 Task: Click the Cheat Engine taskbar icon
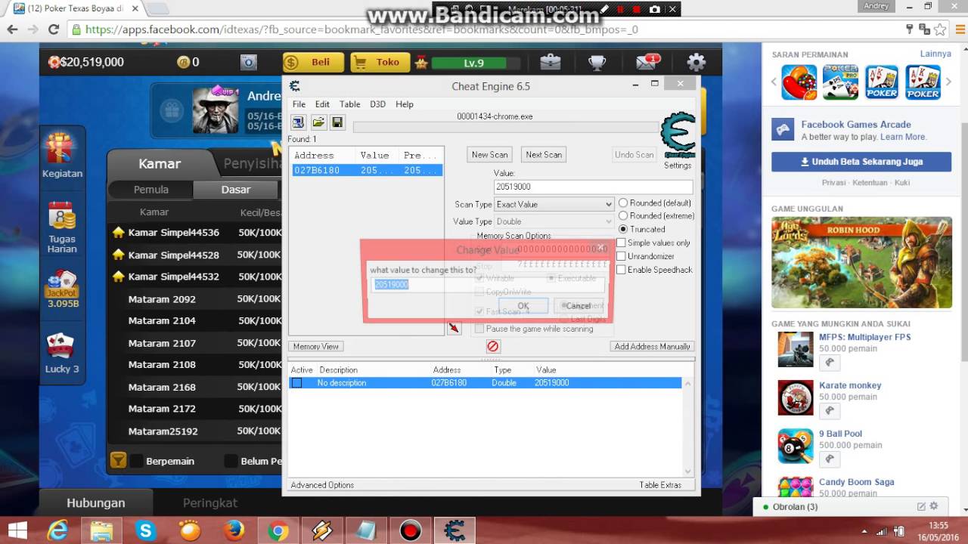[x=455, y=531]
